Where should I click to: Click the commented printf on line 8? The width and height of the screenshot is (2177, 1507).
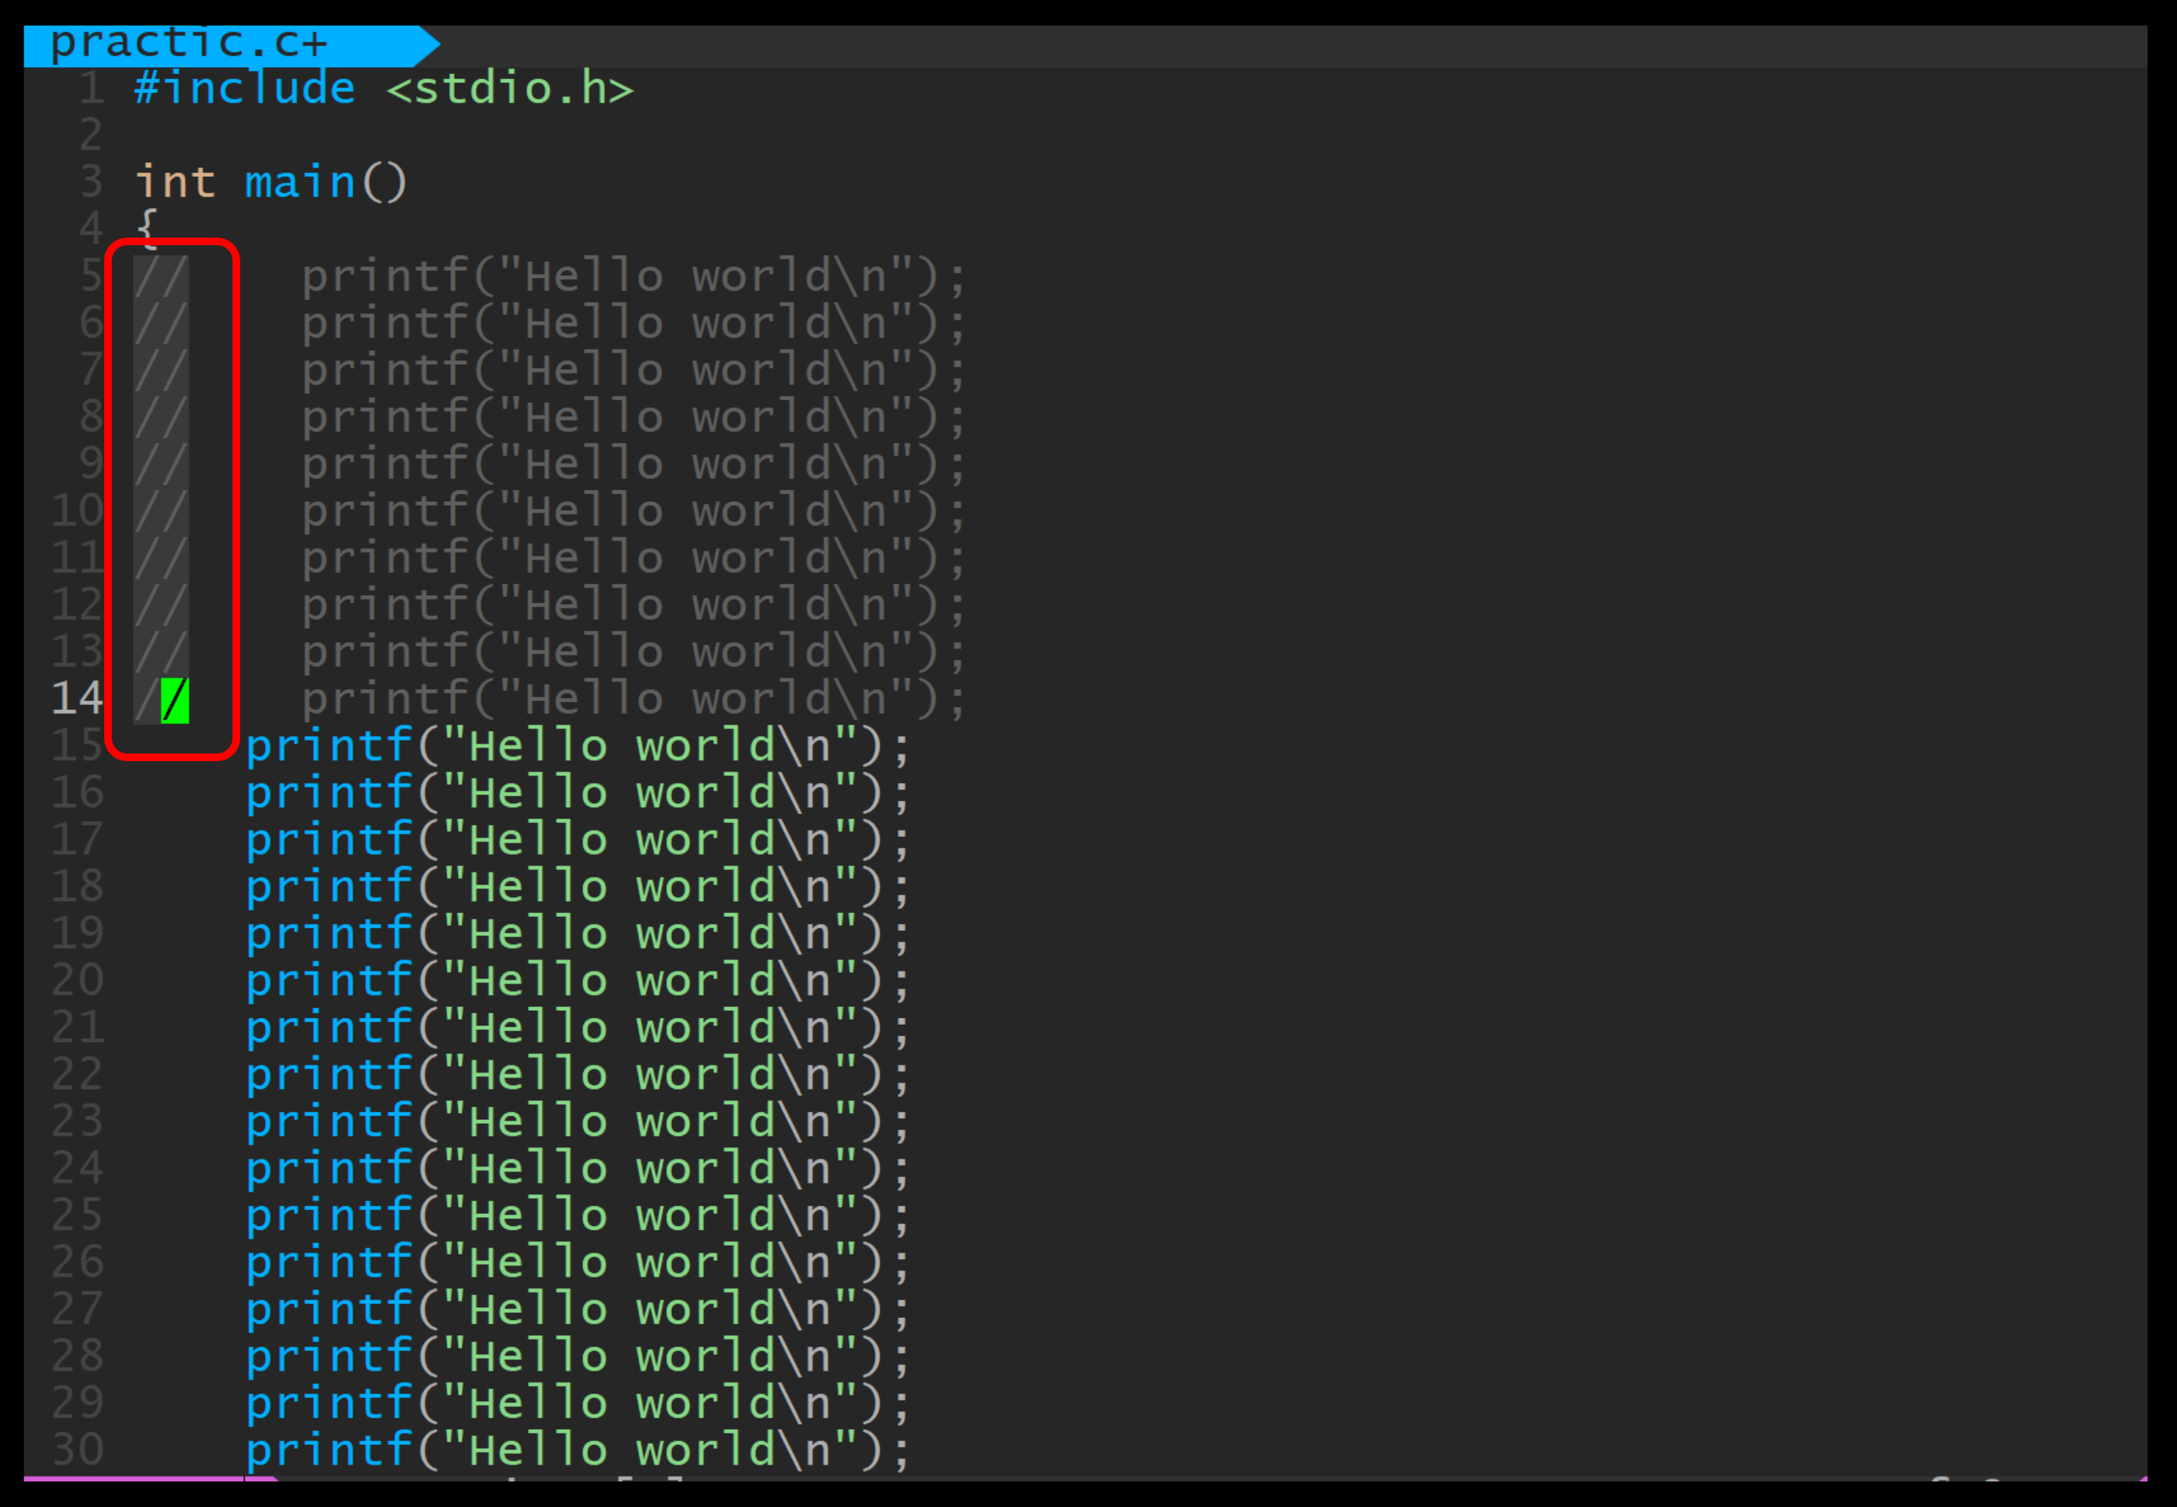click(634, 418)
